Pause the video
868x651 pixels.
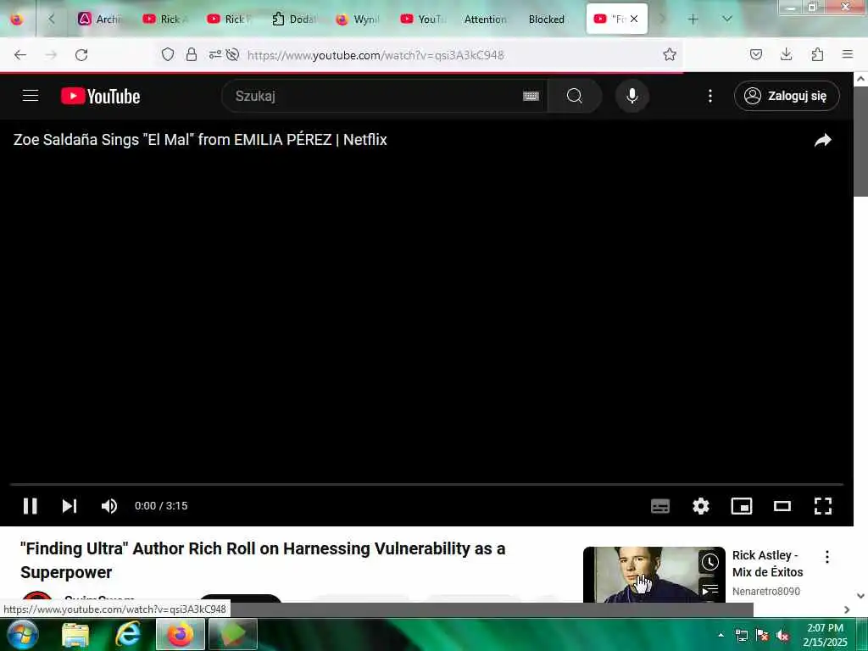(x=30, y=506)
